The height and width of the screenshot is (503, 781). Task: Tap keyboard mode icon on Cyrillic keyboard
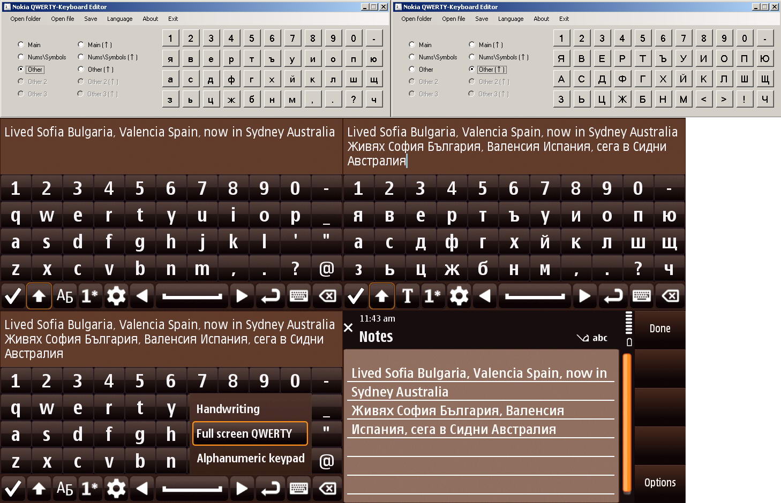coord(642,296)
